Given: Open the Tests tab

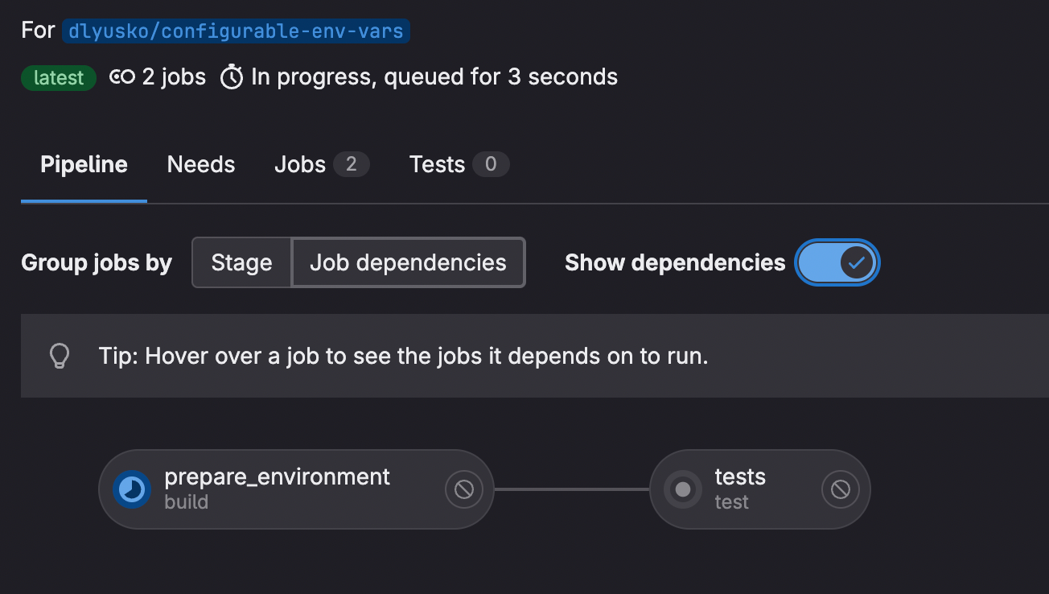Looking at the screenshot, I should [x=459, y=165].
